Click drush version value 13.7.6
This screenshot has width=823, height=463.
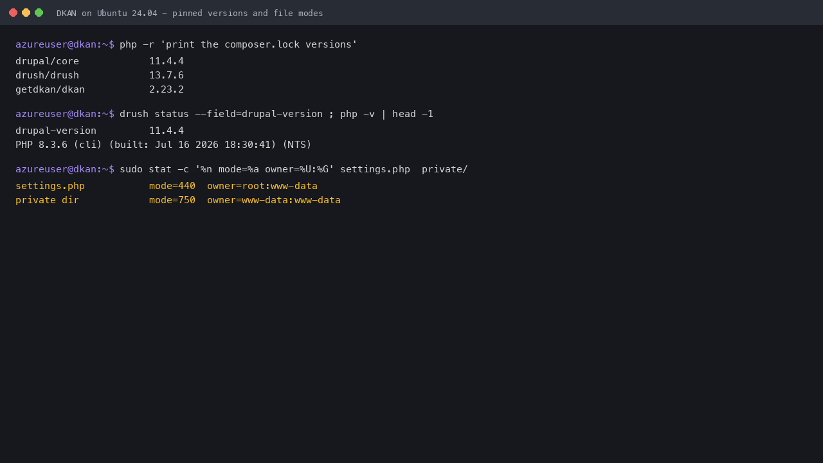[x=167, y=75]
